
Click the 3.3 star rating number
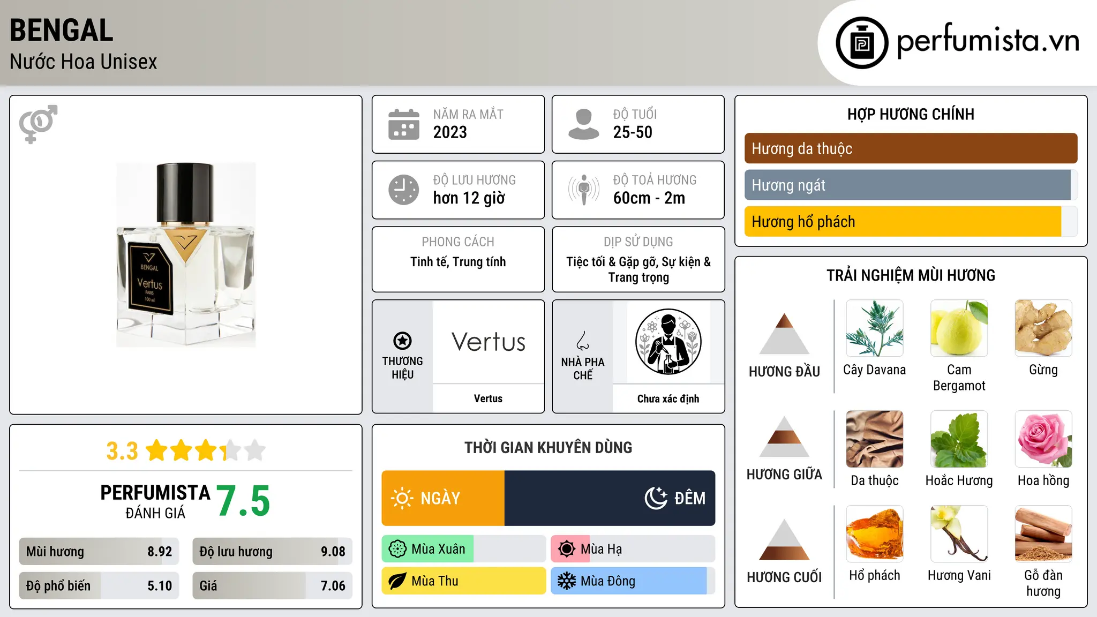point(122,451)
